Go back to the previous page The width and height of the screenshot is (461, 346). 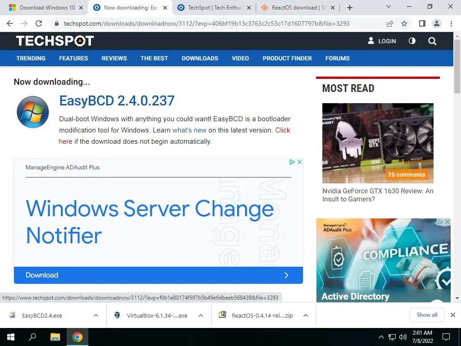[x=10, y=23]
